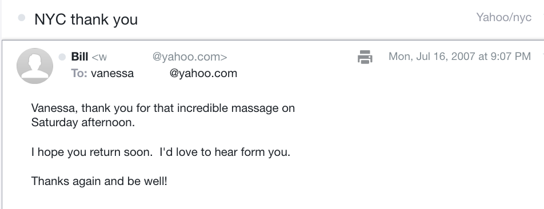Click sender name Bill
This screenshot has height=209, width=544.
point(79,57)
